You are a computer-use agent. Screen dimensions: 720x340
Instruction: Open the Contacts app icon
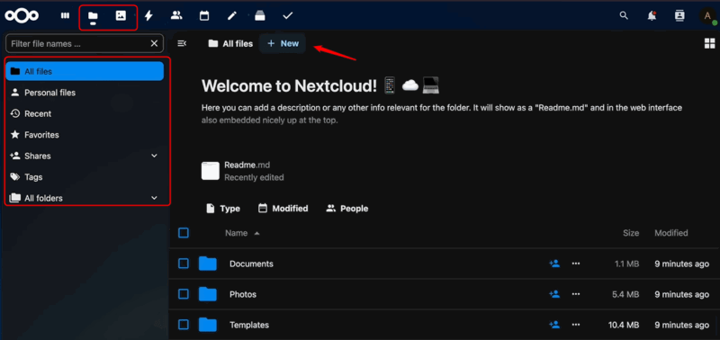[176, 15]
